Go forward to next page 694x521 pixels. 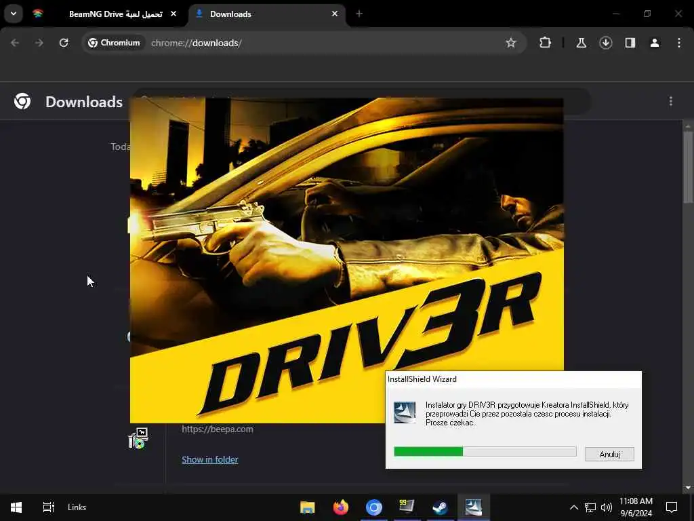[x=39, y=43]
